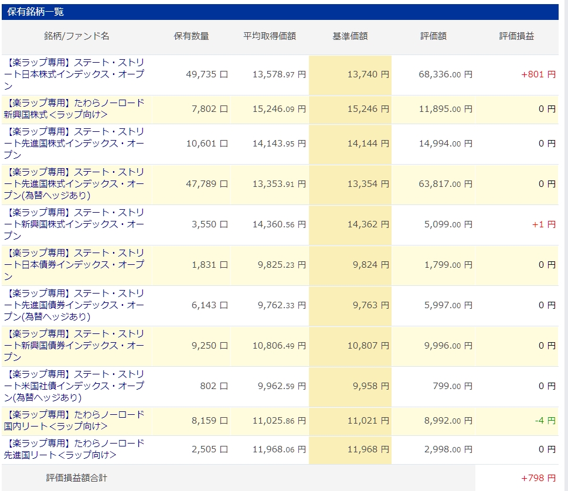The height and width of the screenshot is (491, 568).
Task: Open 先進国株式インデックス・オープン(為替ヘッジあり) fund link
Action: pyautogui.click(x=76, y=184)
